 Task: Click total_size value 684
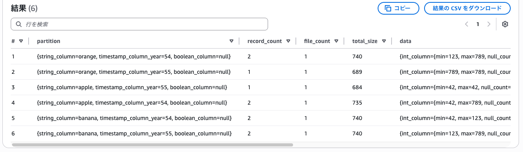(357, 87)
